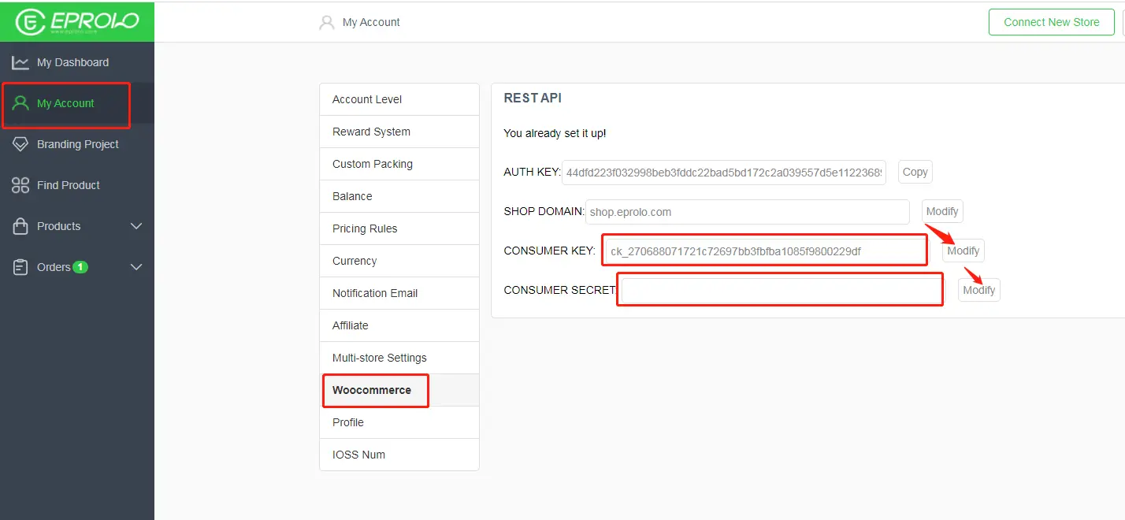Viewport: 1125px width, 520px height.
Task: Click Modify next to SHOP DOMAIN
Action: pyautogui.click(x=942, y=211)
